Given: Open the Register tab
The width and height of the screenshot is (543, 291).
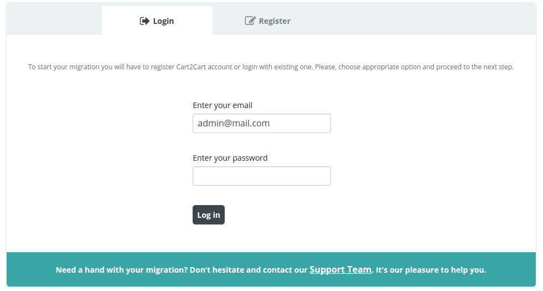Looking at the screenshot, I should pos(268,21).
